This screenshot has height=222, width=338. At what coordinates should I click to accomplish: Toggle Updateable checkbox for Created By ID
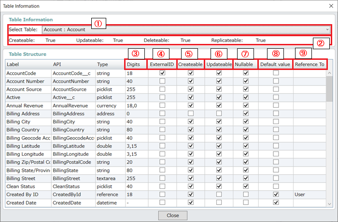pyautogui.click(x=219, y=194)
